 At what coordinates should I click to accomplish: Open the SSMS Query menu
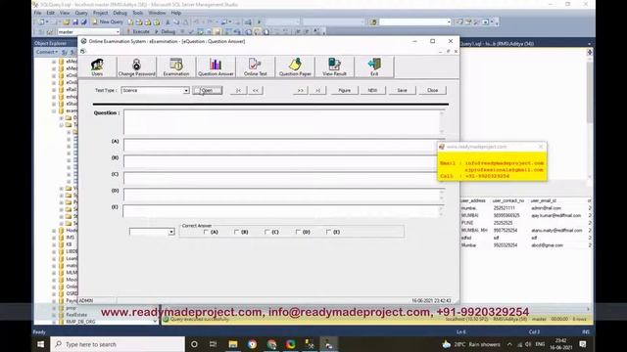(81, 13)
